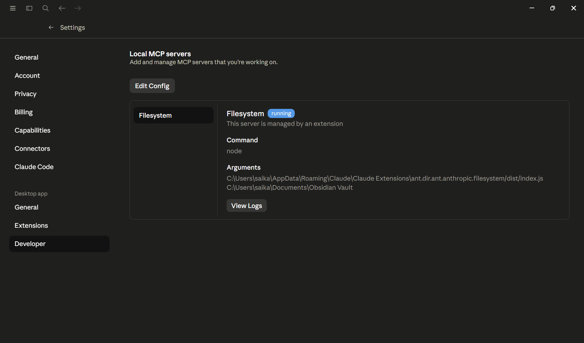Click the Filesystem server heading
The image size is (584, 343).
pyautogui.click(x=245, y=114)
